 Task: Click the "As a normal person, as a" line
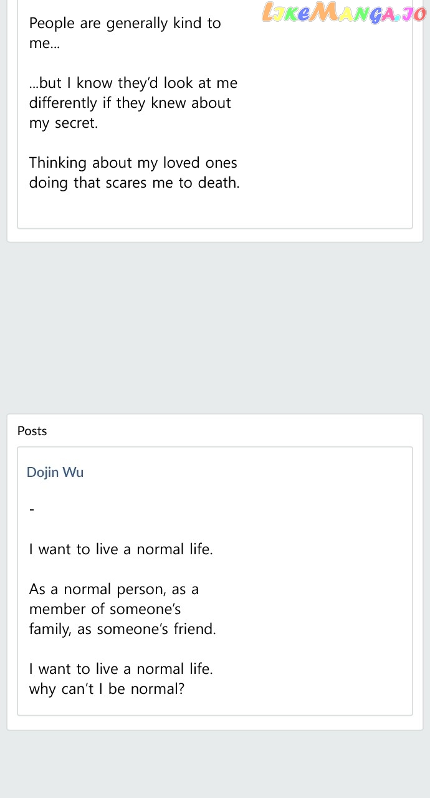coord(114,589)
